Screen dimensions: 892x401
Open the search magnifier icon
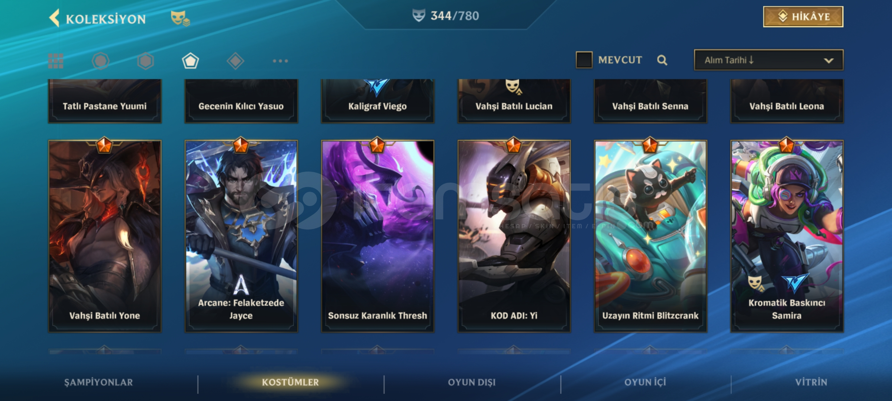pyautogui.click(x=662, y=60)
